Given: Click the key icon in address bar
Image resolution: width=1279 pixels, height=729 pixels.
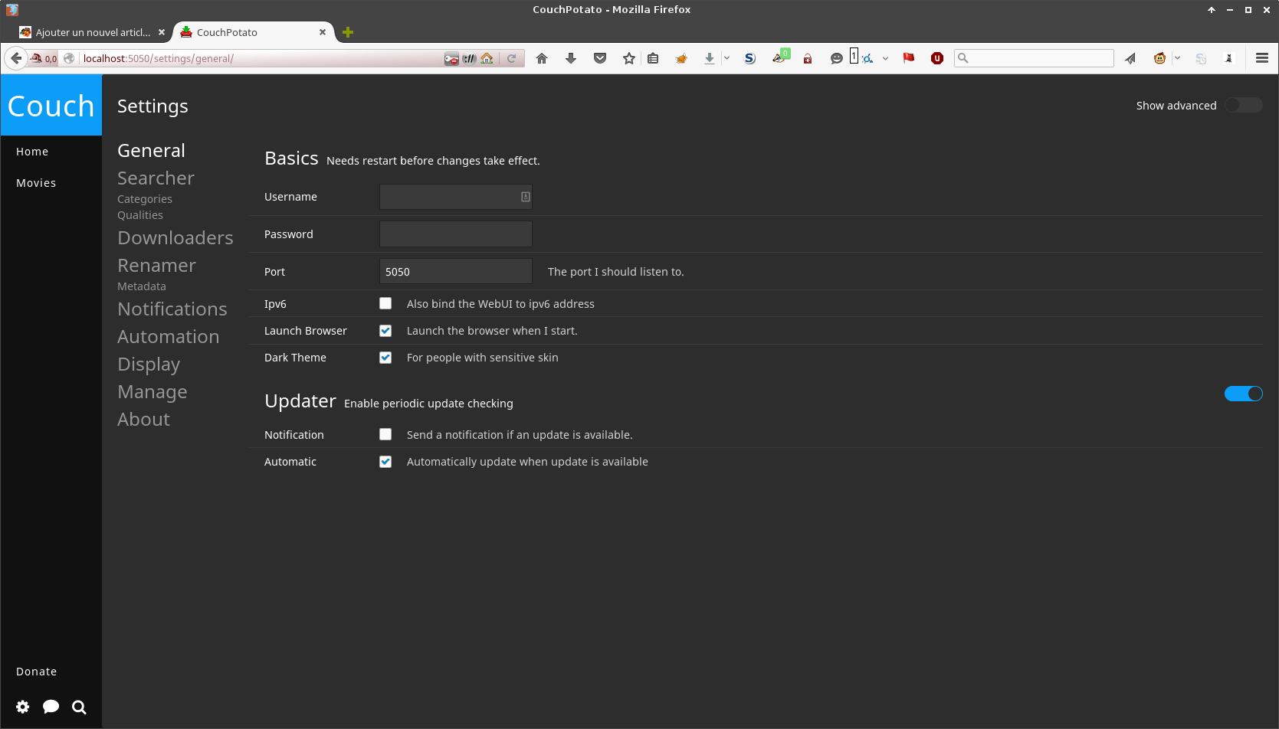Looking at the screenshot, I should pyautogui.click(x=451, y=58).
